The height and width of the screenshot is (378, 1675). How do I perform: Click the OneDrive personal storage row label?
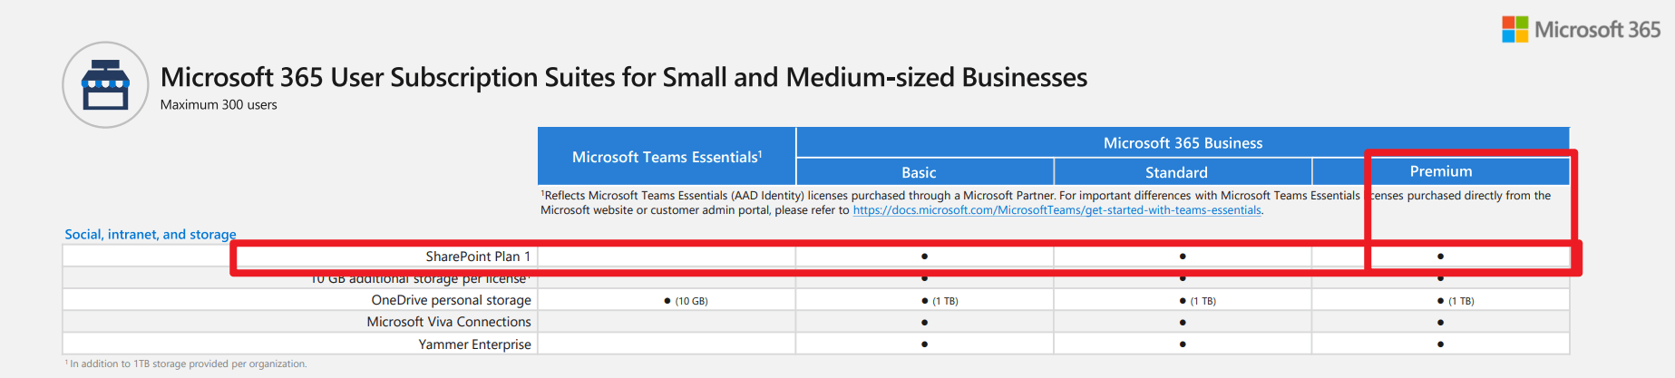[451, 300]
